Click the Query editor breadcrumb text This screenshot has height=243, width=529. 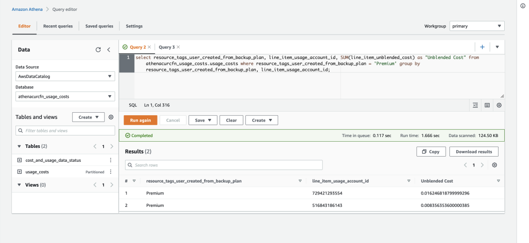65,9
